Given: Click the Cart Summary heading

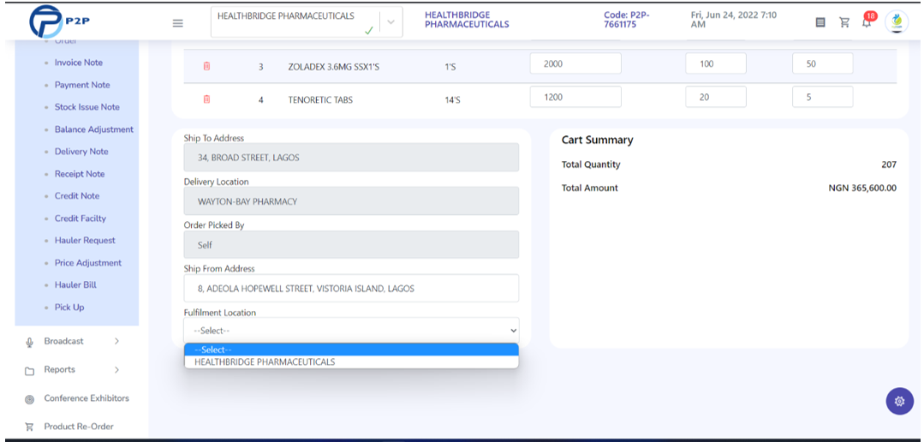Looking at the screenshot, I should pyautogui.click(x=597, y=140).
